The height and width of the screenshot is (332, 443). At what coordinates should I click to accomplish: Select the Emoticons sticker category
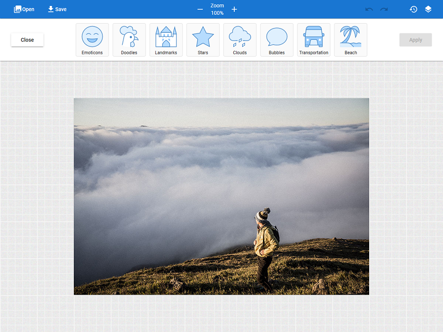point(92,40)
